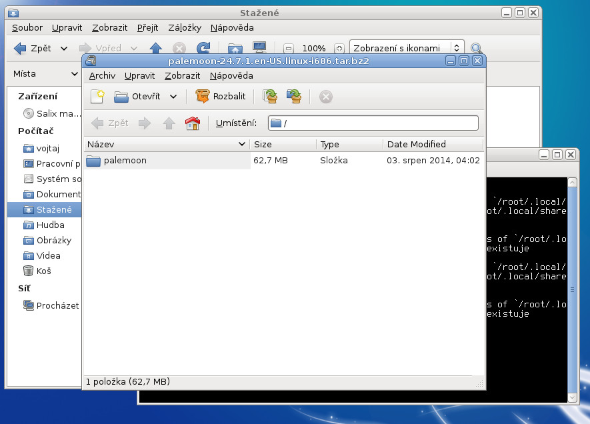The height and width of the screenshot is (424, 590).
Task: Sort by the Type column header
Action: coord(349,144)
